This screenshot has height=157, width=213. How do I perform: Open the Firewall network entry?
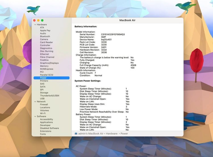tap(44, 104)
